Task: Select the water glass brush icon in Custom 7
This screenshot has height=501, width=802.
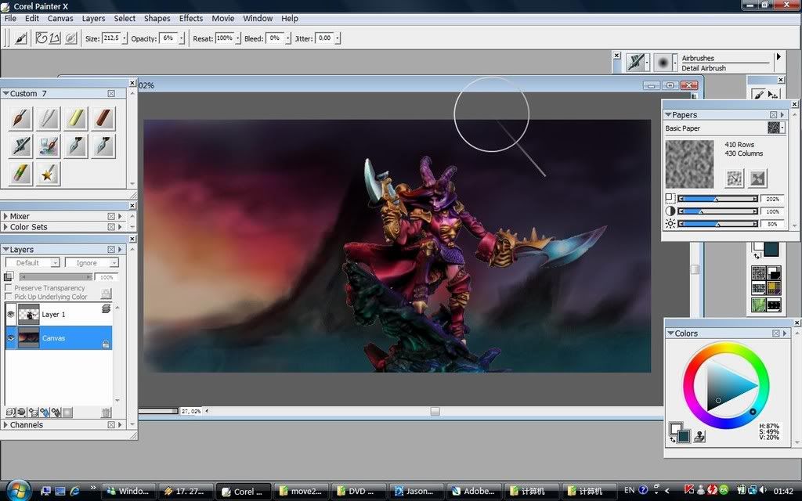Action: tap(48, 146)
